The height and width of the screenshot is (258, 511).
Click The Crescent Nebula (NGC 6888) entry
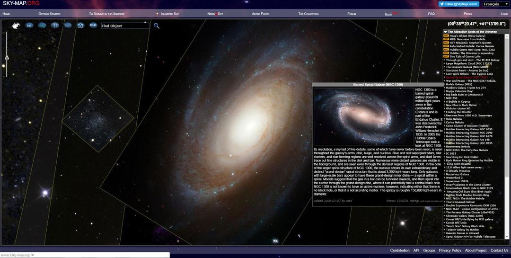click(x=467, y=67)
